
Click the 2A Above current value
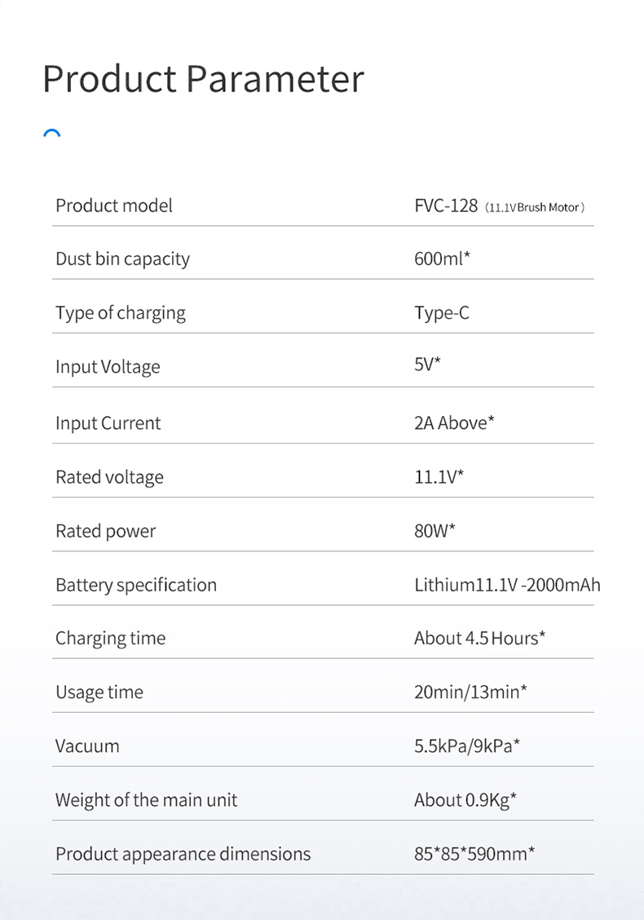(x=454, y=422)
